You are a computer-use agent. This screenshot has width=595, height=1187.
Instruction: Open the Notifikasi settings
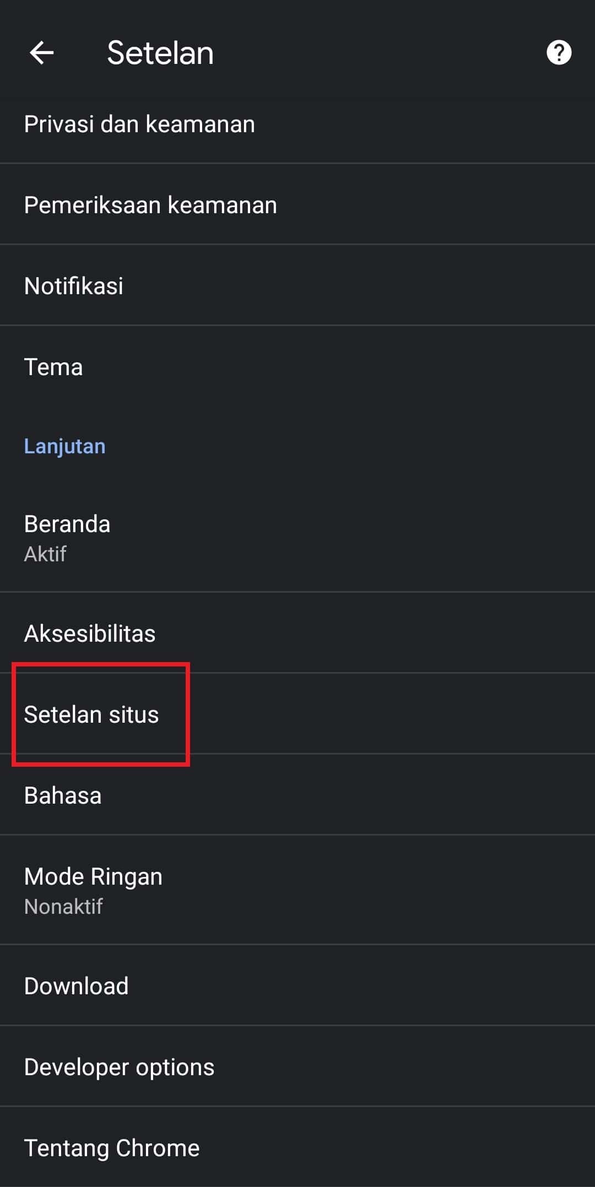[74, 286]
